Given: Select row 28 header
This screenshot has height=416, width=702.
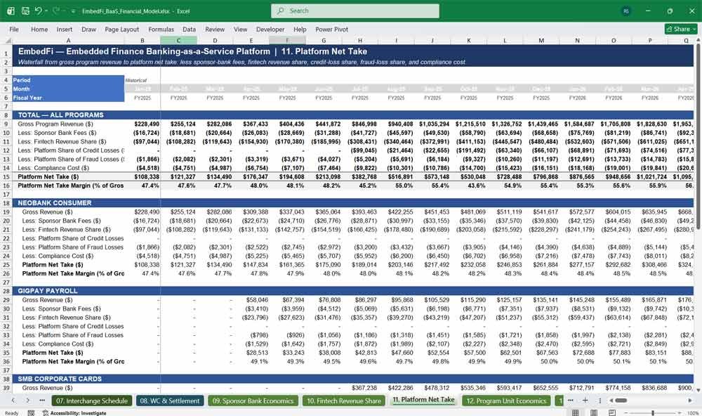Looking at the screenshot, I should pos(6,291).
